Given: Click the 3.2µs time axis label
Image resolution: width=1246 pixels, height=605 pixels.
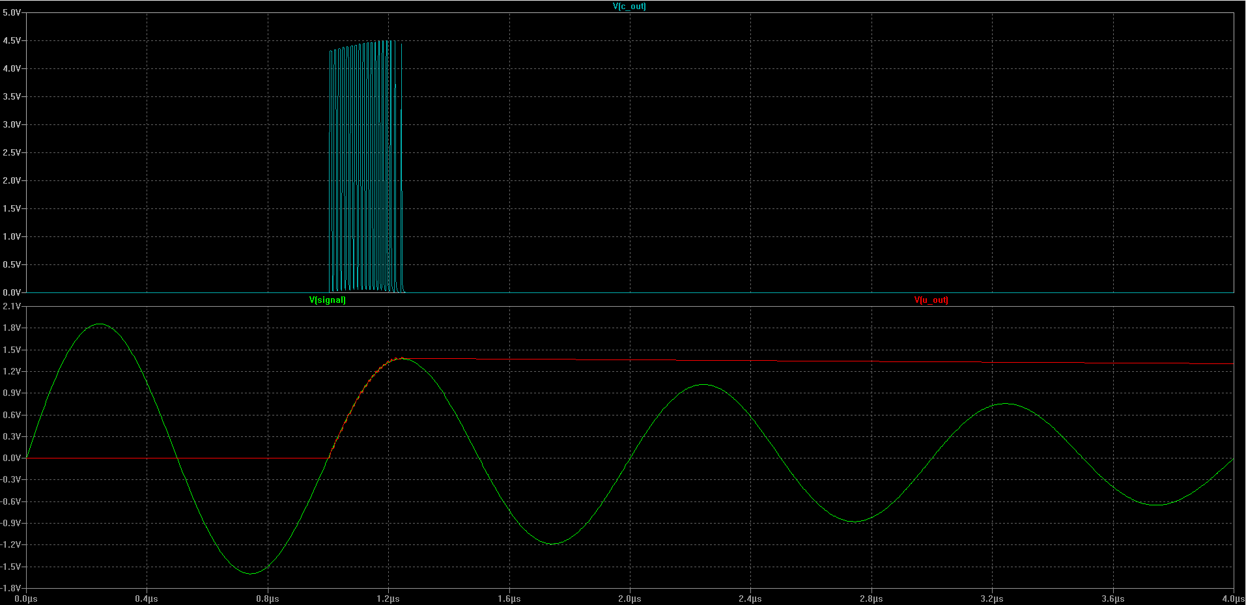Looking at the screenshot, I should [x=992, y=598].
